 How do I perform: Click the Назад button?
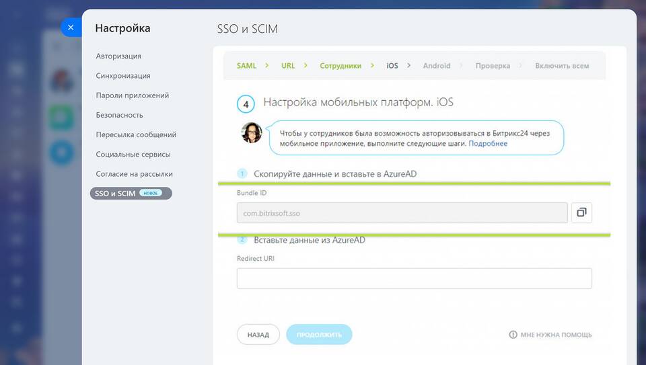258,335
